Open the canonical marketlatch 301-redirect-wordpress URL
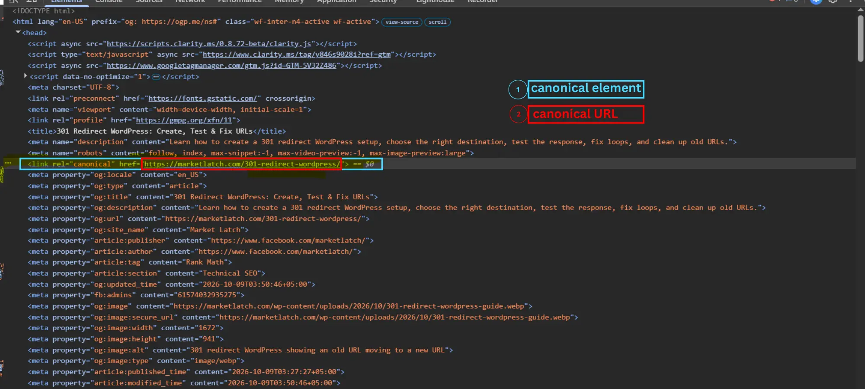 coord(242,164)
